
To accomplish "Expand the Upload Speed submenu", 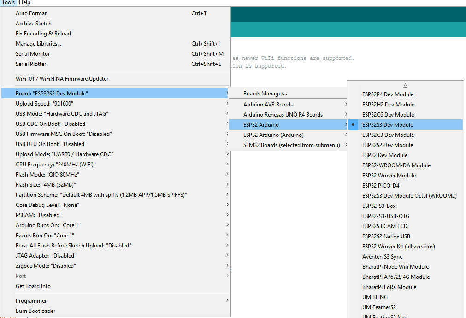I will tap(44, 104).
